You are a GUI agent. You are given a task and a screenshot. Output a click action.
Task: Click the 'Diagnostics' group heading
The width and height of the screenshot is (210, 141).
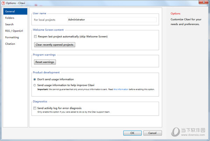pyautogui.click(x=40, y=102)
